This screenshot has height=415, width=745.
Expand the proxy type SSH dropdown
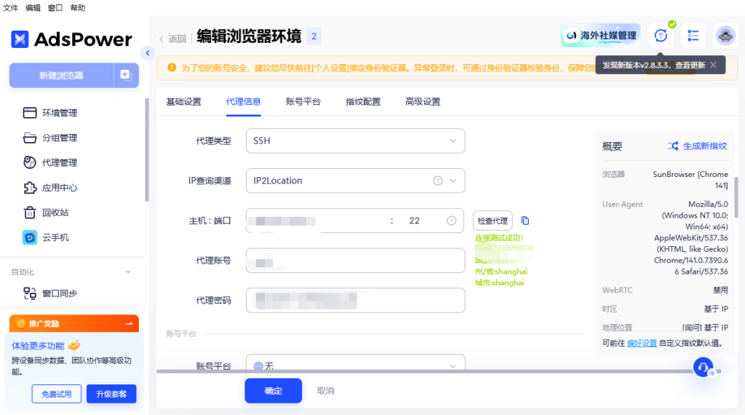point(355,141)
